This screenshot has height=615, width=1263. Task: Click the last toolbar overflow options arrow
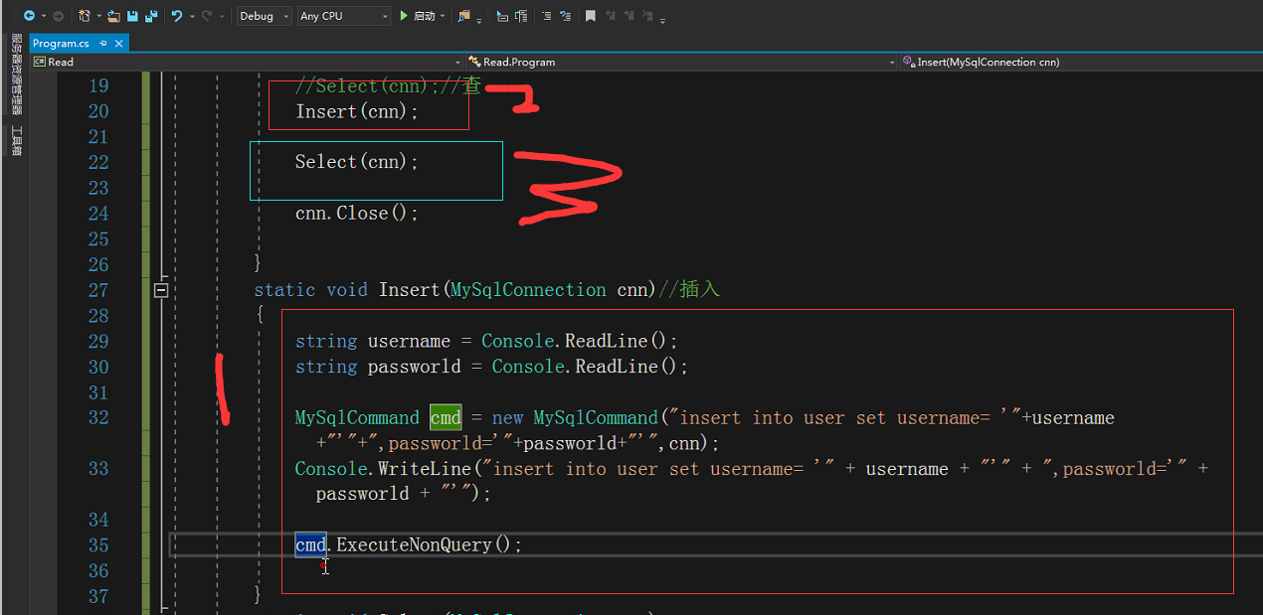coord(662,20)
